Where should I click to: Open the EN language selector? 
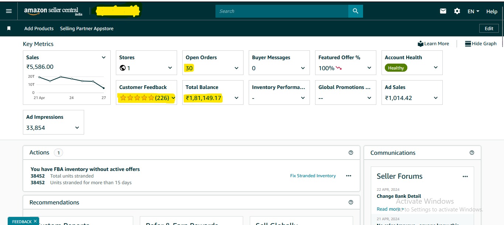click(x=473, y=11)
